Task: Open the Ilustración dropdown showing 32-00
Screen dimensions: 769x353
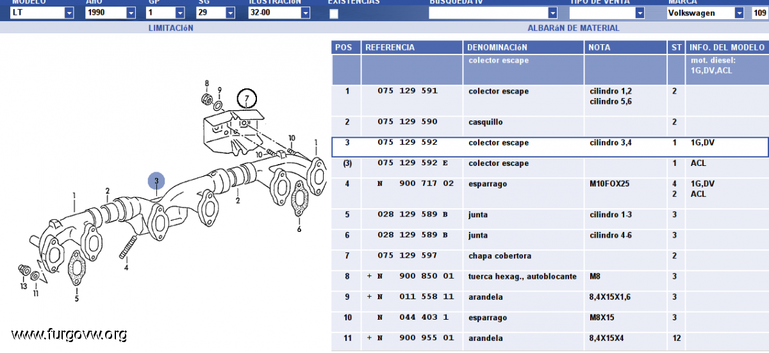Action: 279,13
